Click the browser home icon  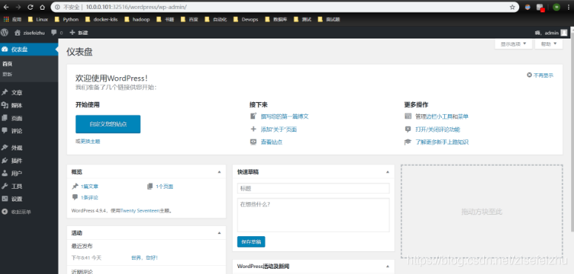(42, 7)
